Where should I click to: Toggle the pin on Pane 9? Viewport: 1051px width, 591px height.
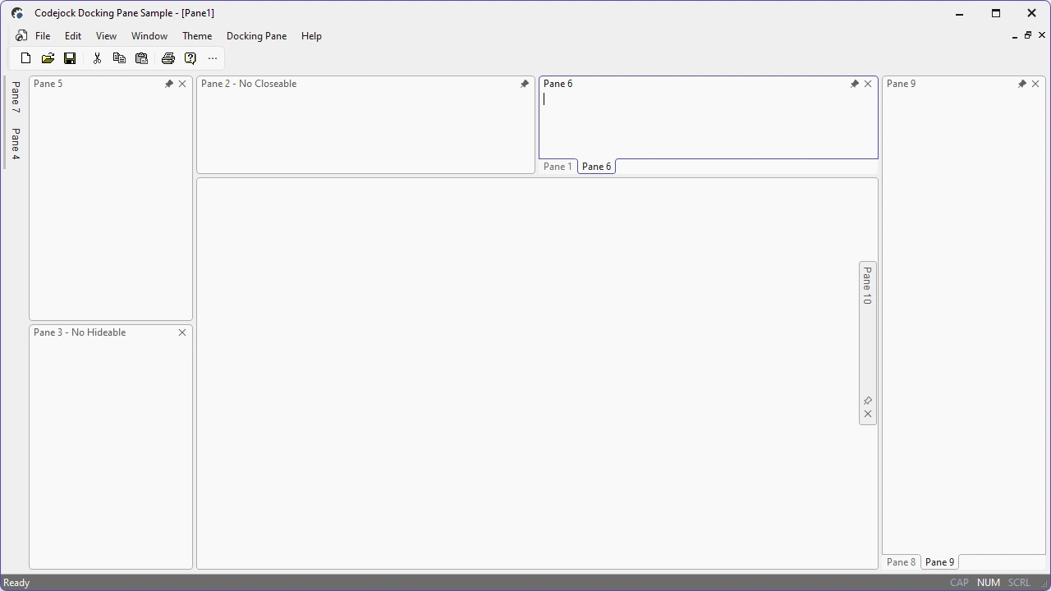[1022, 84]
